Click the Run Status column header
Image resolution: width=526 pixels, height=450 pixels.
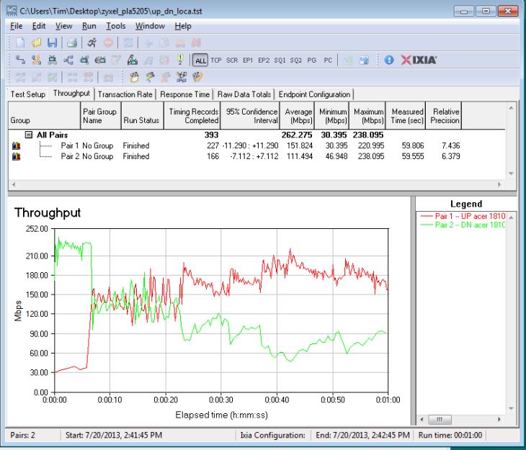(142, 116)
